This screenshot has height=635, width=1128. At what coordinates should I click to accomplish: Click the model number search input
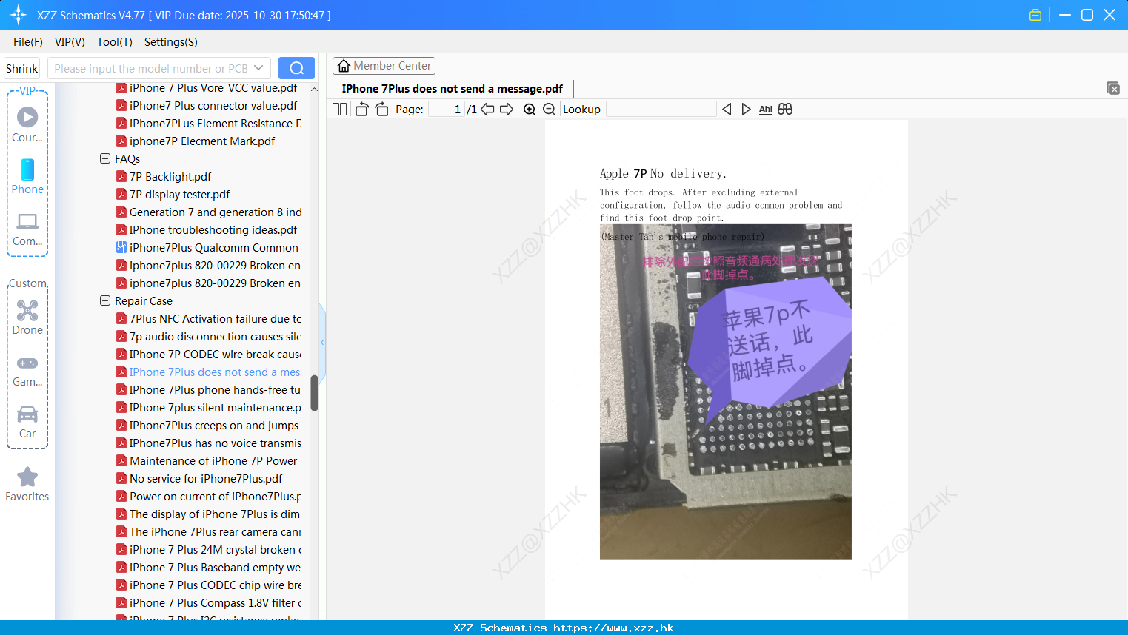[151, 68]
